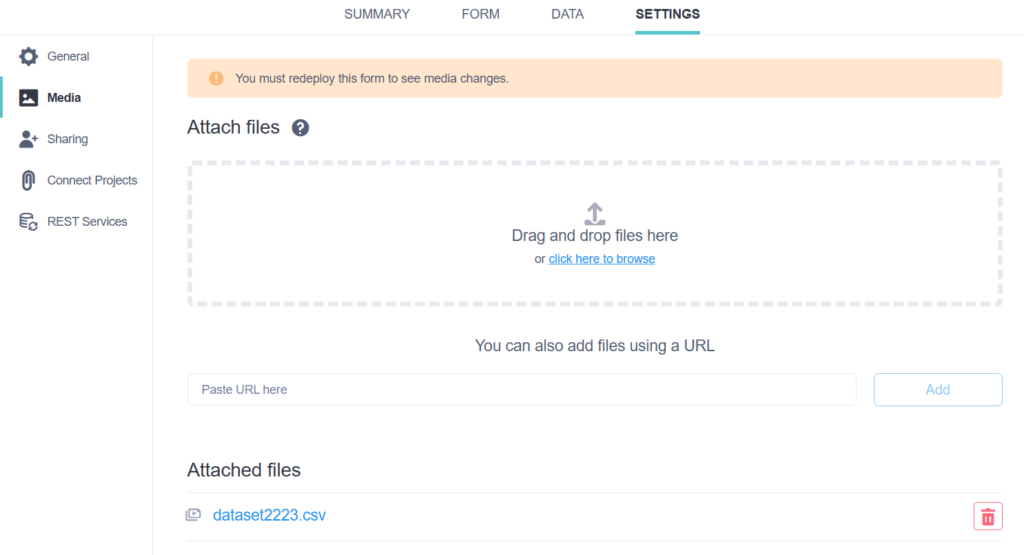The height and width of the screenshot is (555, 1024).
Task: Click the Connect Projects paperclip icon
Action: 28,180
